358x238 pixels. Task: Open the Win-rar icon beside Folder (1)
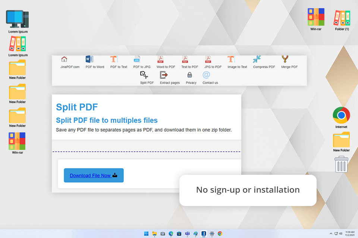click(316, 20)
